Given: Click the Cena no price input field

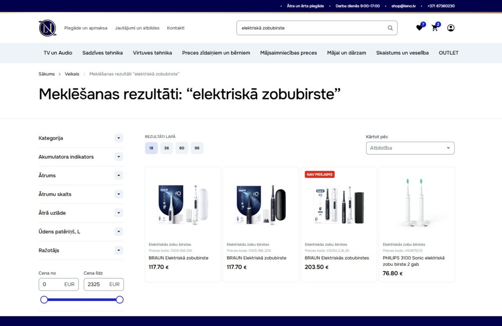Looking at the screenshot, I should pos(59,284).
